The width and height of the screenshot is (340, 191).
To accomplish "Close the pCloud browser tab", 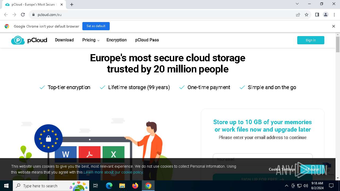I will coord(62,5).
